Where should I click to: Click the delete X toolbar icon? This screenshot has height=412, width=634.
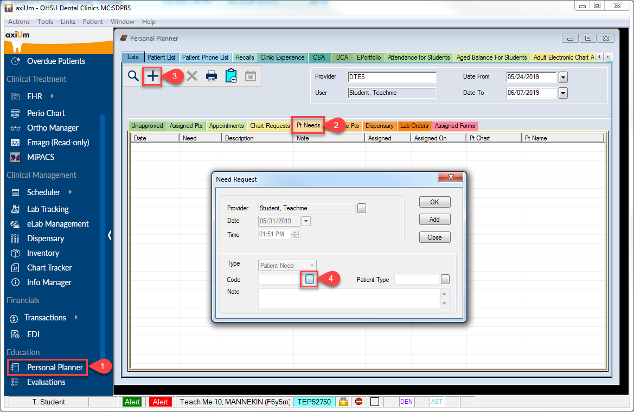click(192, 75)
